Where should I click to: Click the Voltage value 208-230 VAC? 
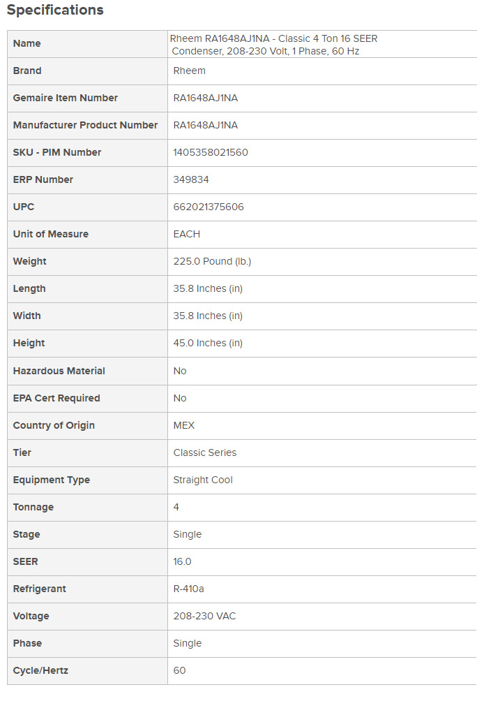[x=206, y=616]
